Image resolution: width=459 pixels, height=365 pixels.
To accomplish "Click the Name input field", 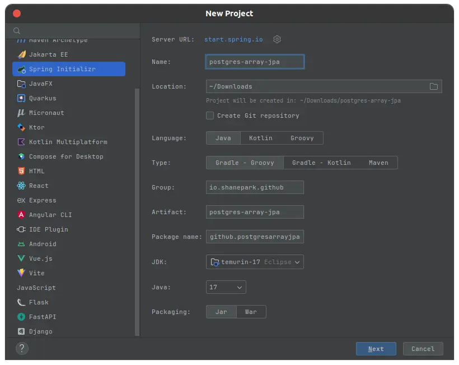I will (x=255, y=62).
